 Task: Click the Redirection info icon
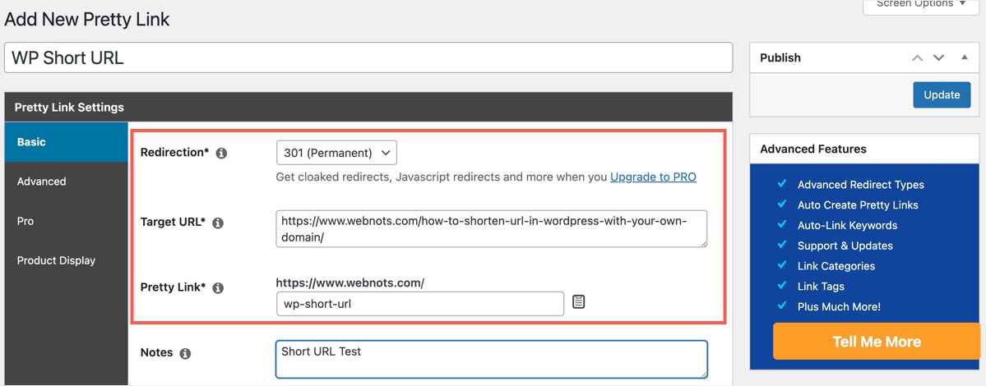(221, 154)
